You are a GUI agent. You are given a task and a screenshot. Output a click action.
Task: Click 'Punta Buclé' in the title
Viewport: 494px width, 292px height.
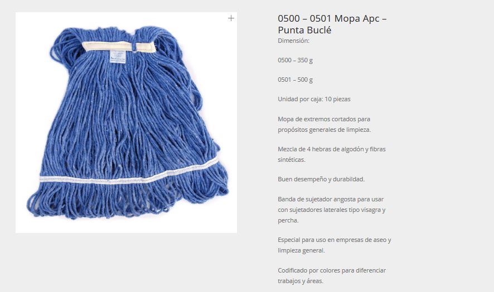point(304,30)
